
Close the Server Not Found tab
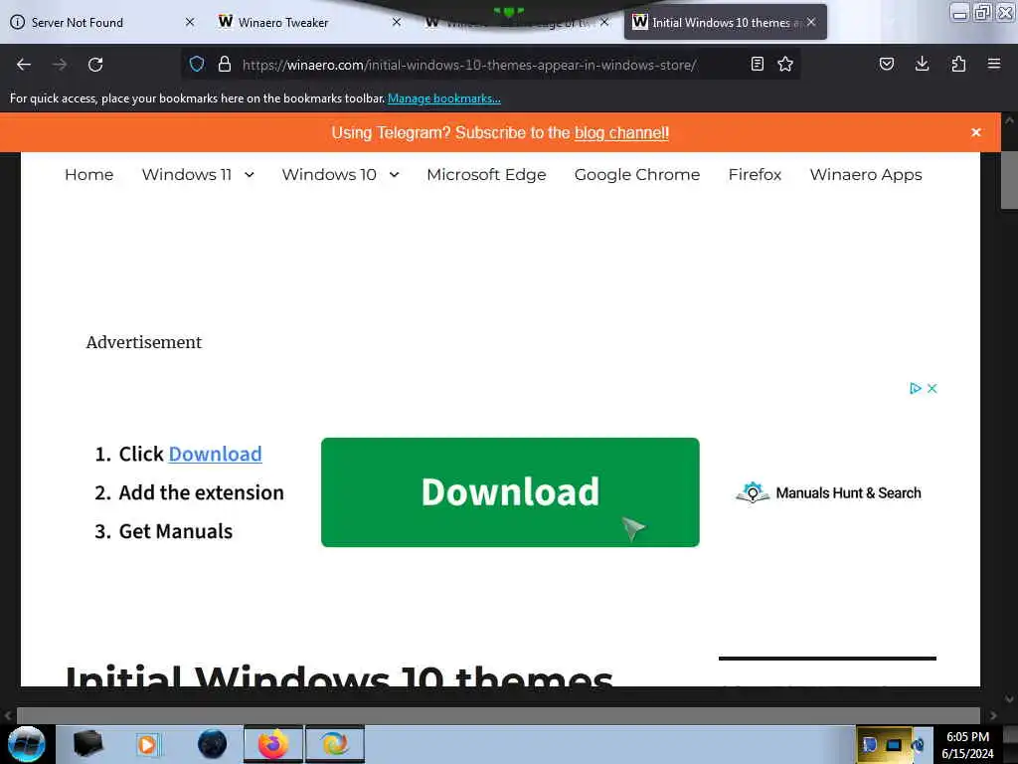pyautogui.click(x=190, y=22)
